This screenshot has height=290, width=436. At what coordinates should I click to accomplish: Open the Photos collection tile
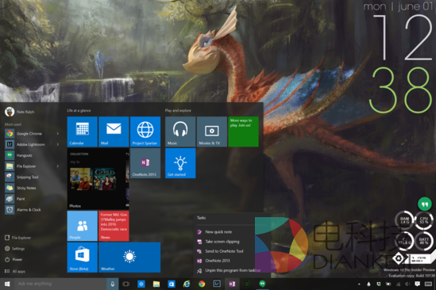98,179
